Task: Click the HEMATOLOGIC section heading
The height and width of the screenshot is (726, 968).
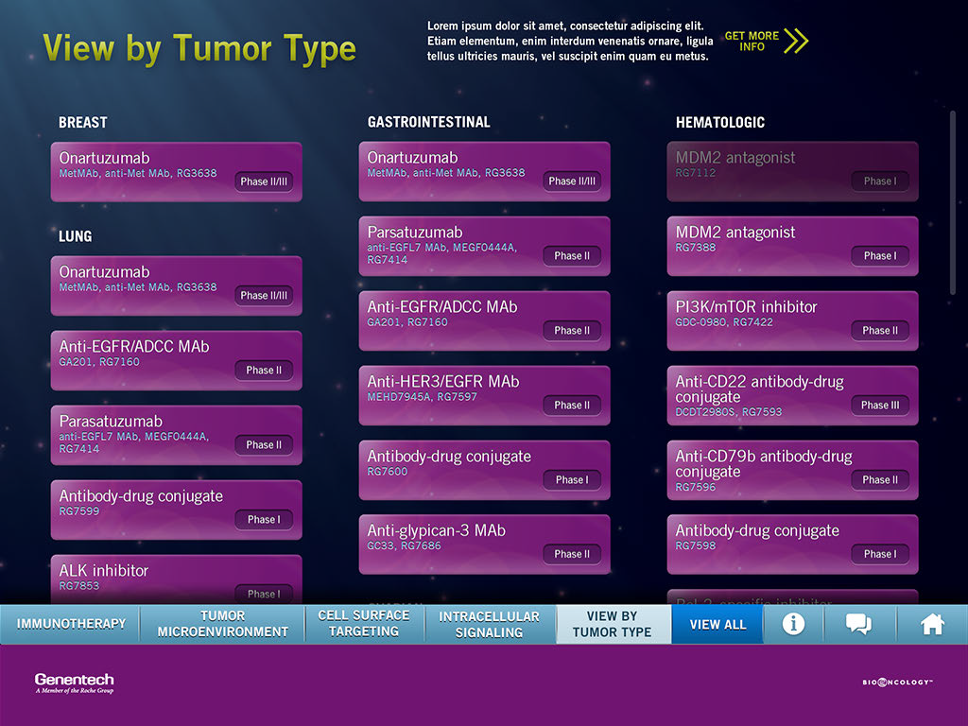Action: (x=719, y=122)
